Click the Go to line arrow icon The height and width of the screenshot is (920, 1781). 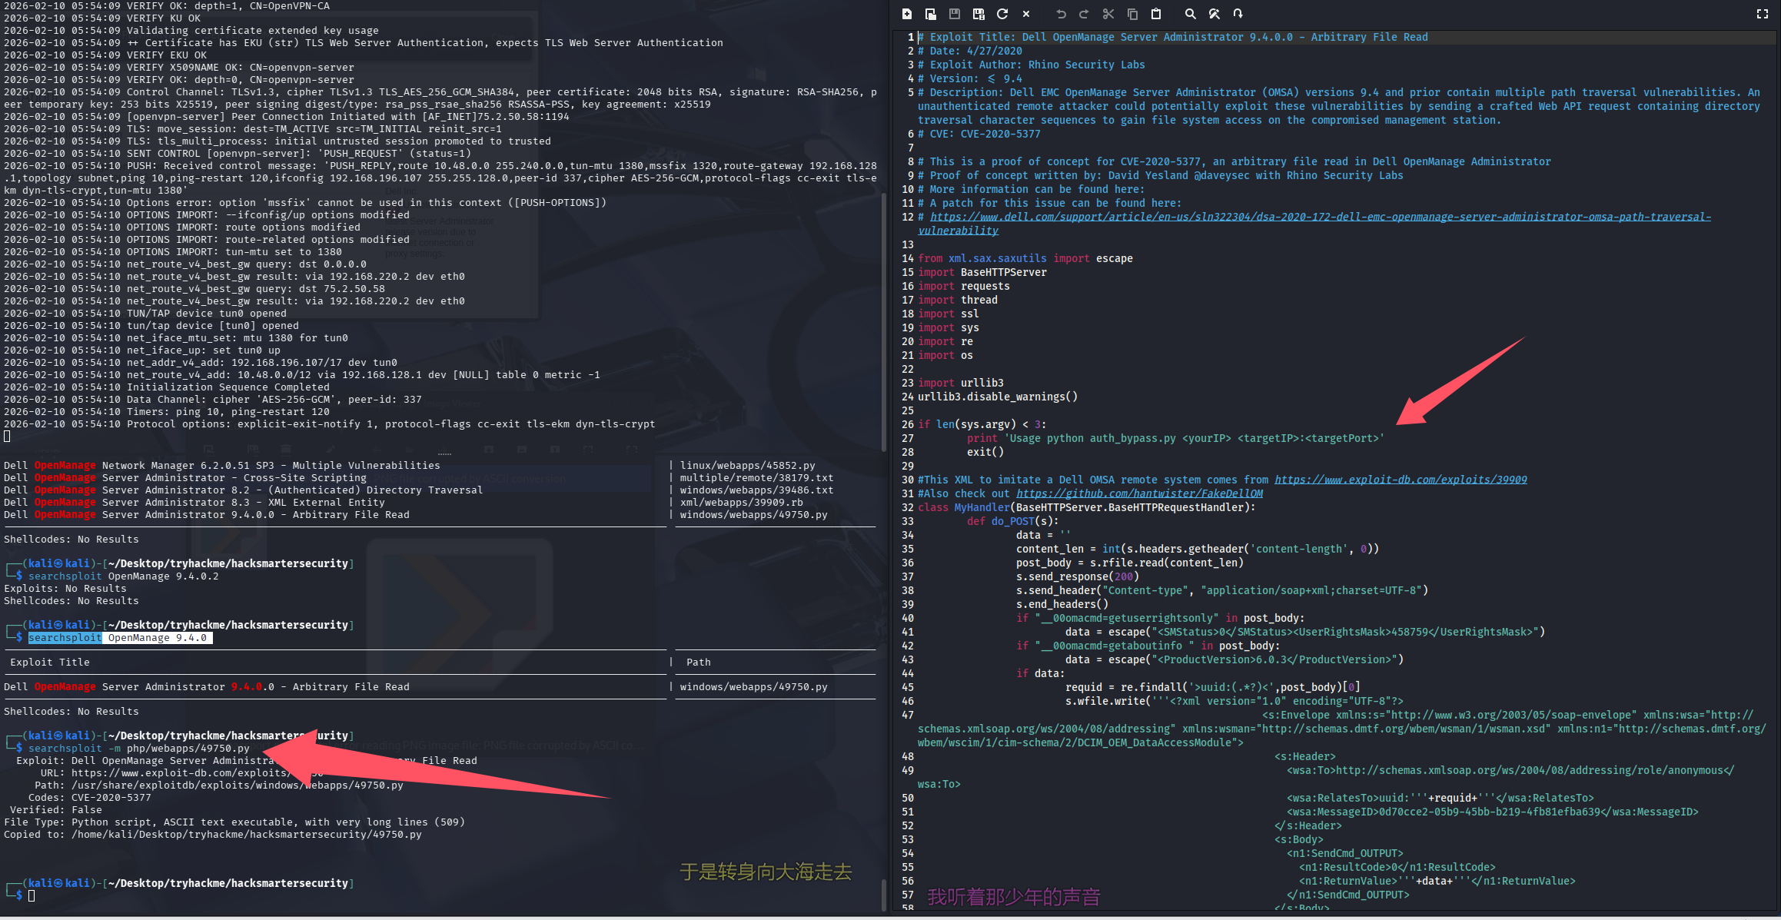(x=1238, y=14)
